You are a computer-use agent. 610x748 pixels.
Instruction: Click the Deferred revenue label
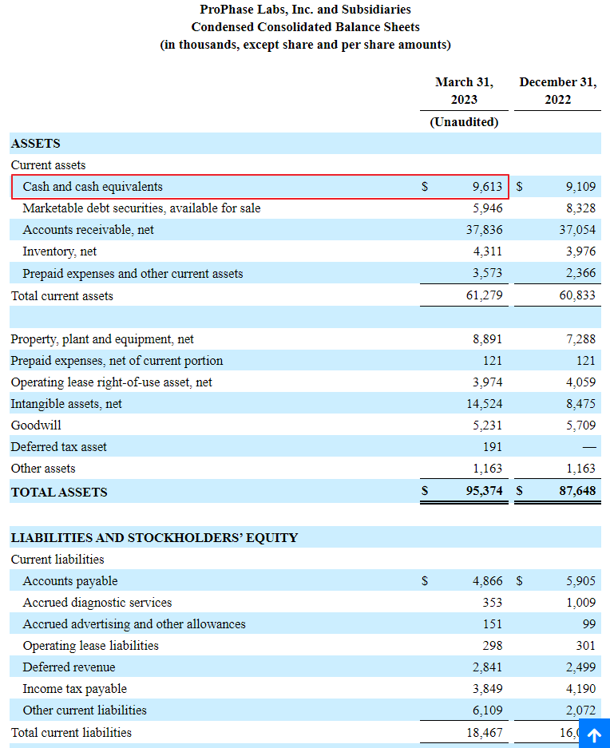(x=69, y=667)
